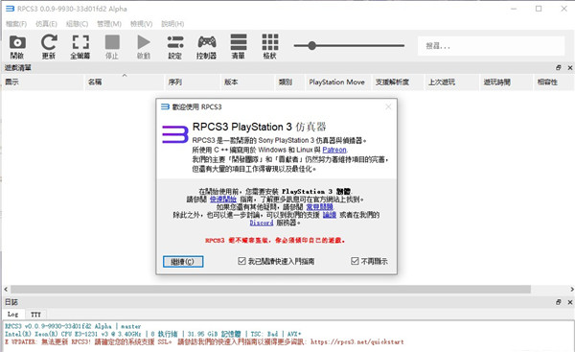Open the View (V) menu
The image size is (575, 352).
[141, 24]
